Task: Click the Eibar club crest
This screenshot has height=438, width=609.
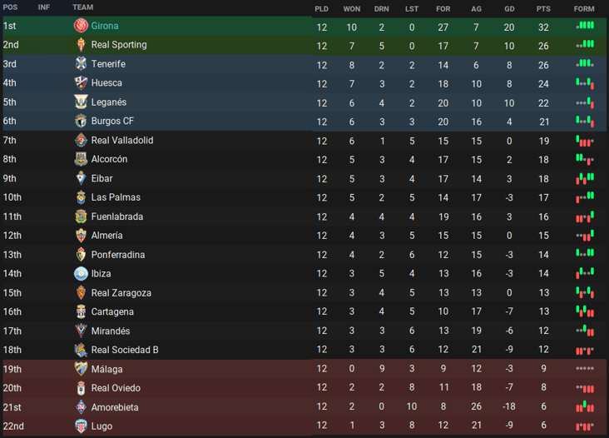Action: (x=81, y=178)
